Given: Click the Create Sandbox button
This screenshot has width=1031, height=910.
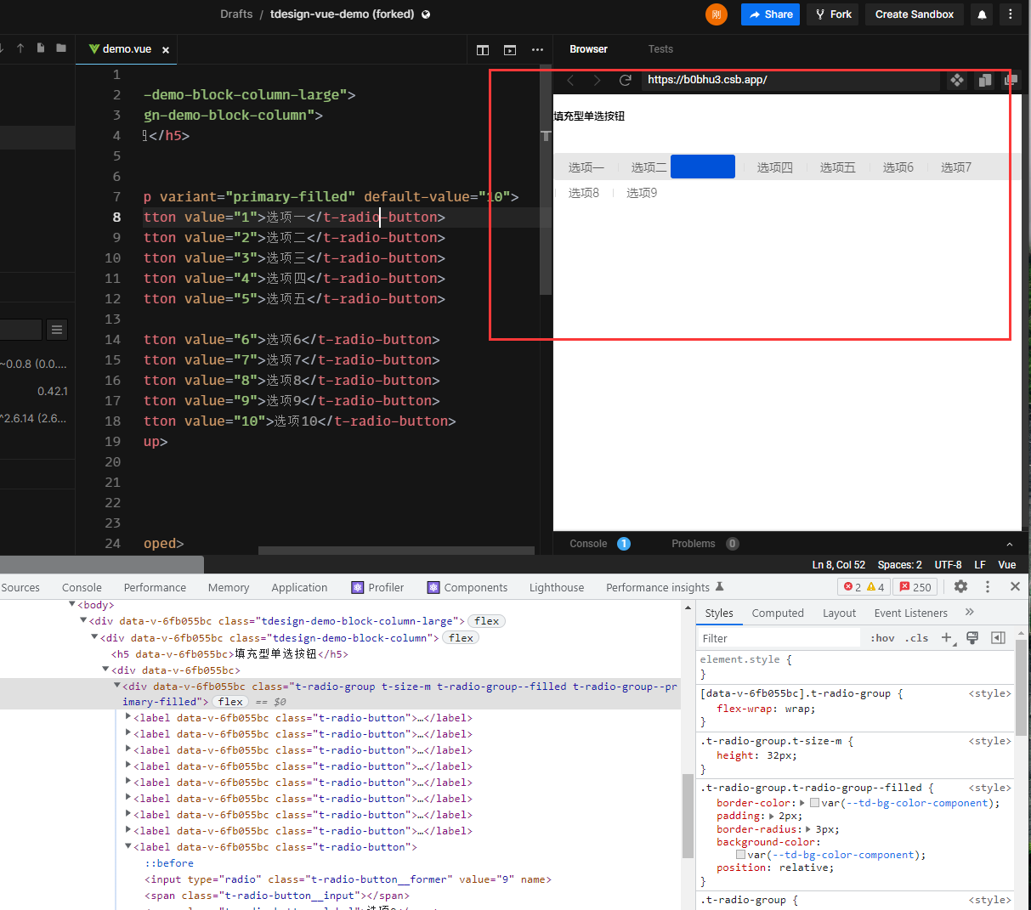Looking at the screenshot, I should 914,14.
